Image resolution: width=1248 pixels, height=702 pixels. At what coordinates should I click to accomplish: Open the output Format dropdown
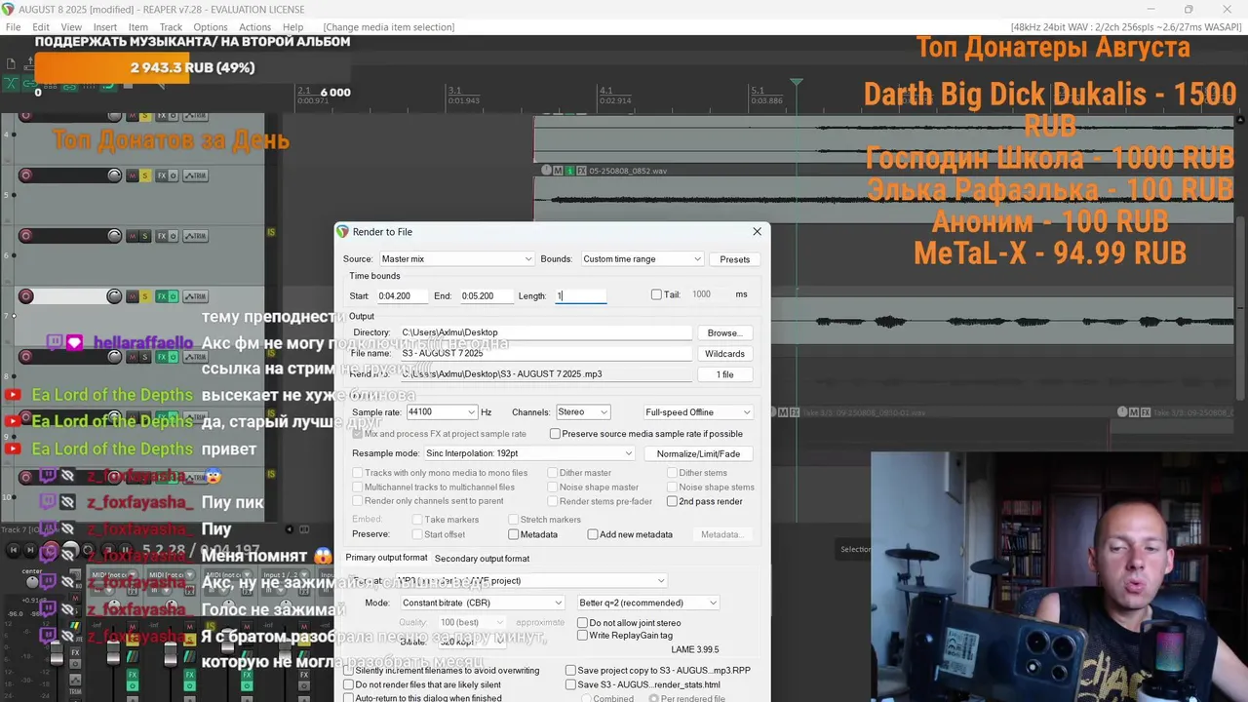pyautogui.click(x=531, y=581)
